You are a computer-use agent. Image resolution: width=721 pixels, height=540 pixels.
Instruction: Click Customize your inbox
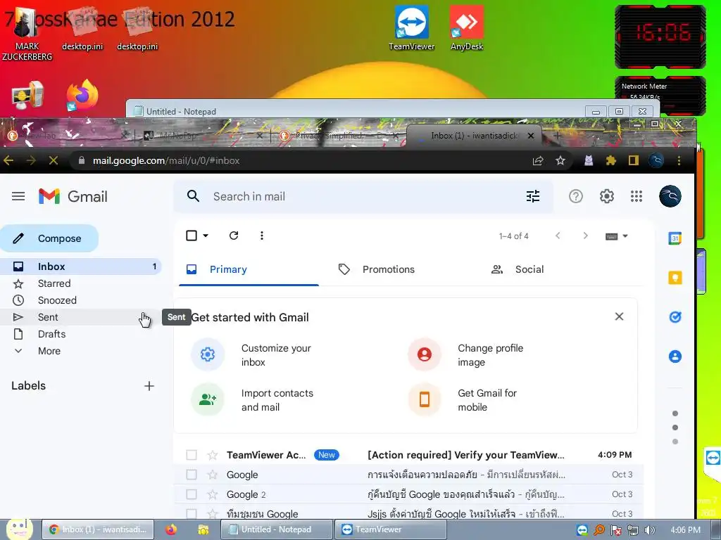click(276, 355)
